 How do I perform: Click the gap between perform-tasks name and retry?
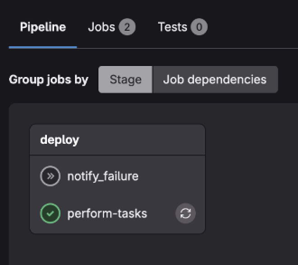pyautogui.click(x=160, y=213)
